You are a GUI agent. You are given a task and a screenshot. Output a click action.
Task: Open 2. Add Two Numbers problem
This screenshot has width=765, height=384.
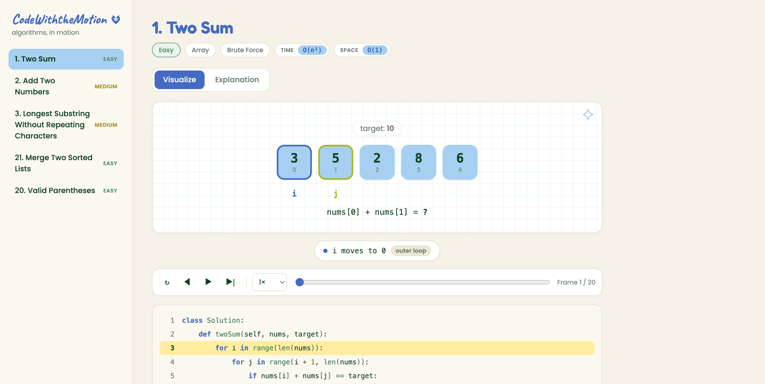coord(66,86)
